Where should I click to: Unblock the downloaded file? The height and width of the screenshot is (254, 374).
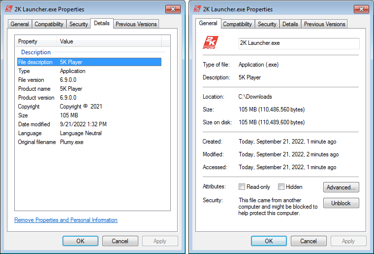click(341, 203)
